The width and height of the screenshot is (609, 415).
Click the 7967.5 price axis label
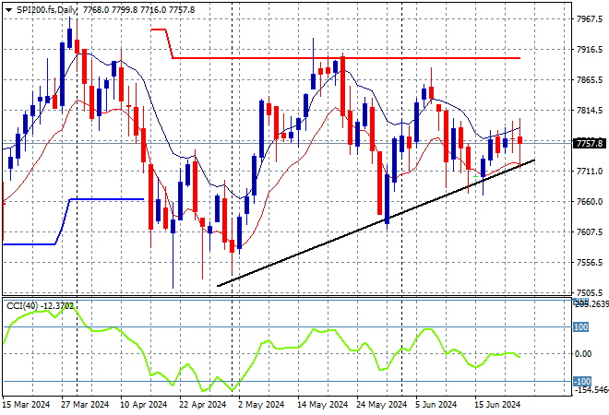pos(590,18)
